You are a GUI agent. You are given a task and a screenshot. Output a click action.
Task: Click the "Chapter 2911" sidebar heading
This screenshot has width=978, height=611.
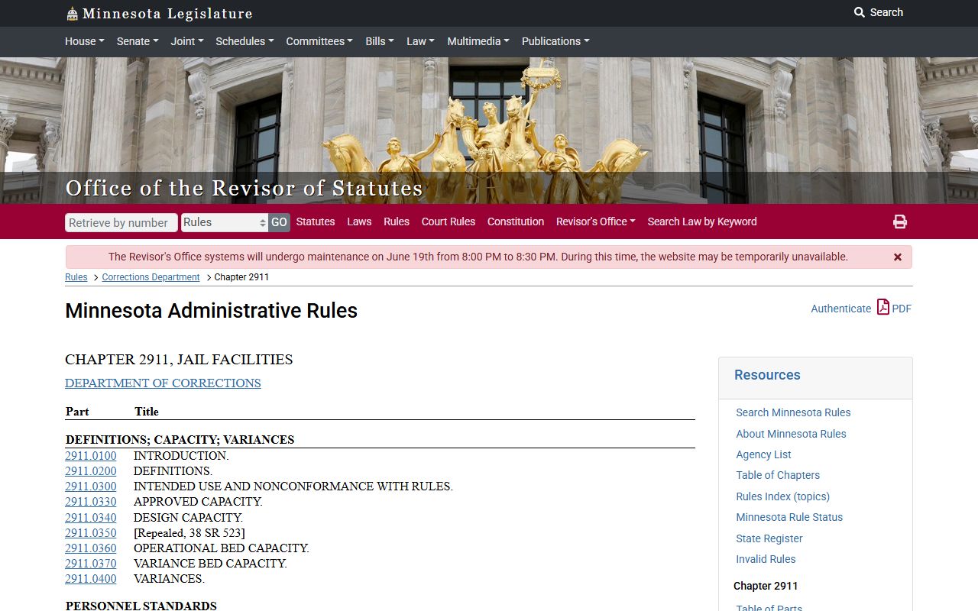(766, 586)
